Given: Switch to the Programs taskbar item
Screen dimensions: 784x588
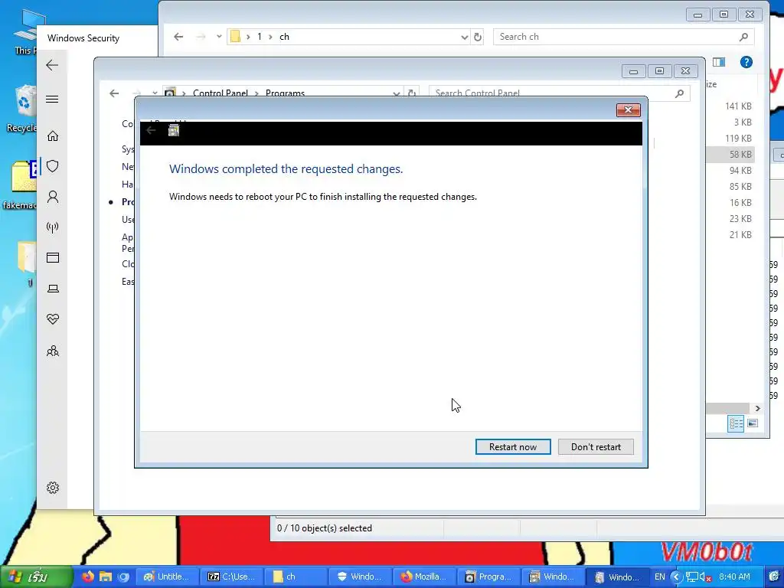Looking at the screenshot, I should pos(489,577).
